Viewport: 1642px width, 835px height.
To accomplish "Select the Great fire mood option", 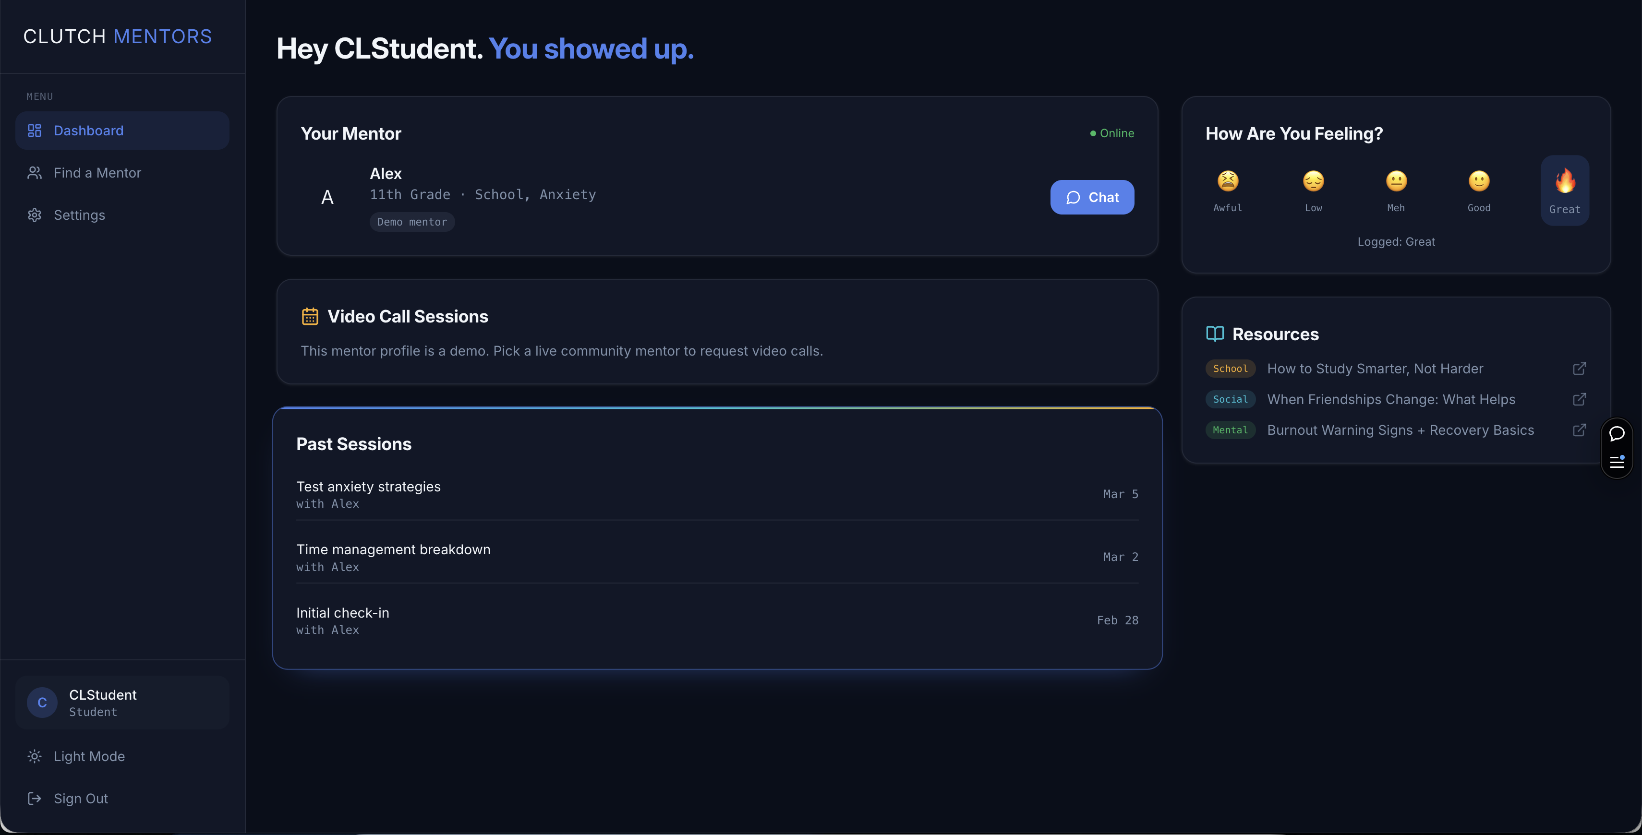I will pos(1564,190).
